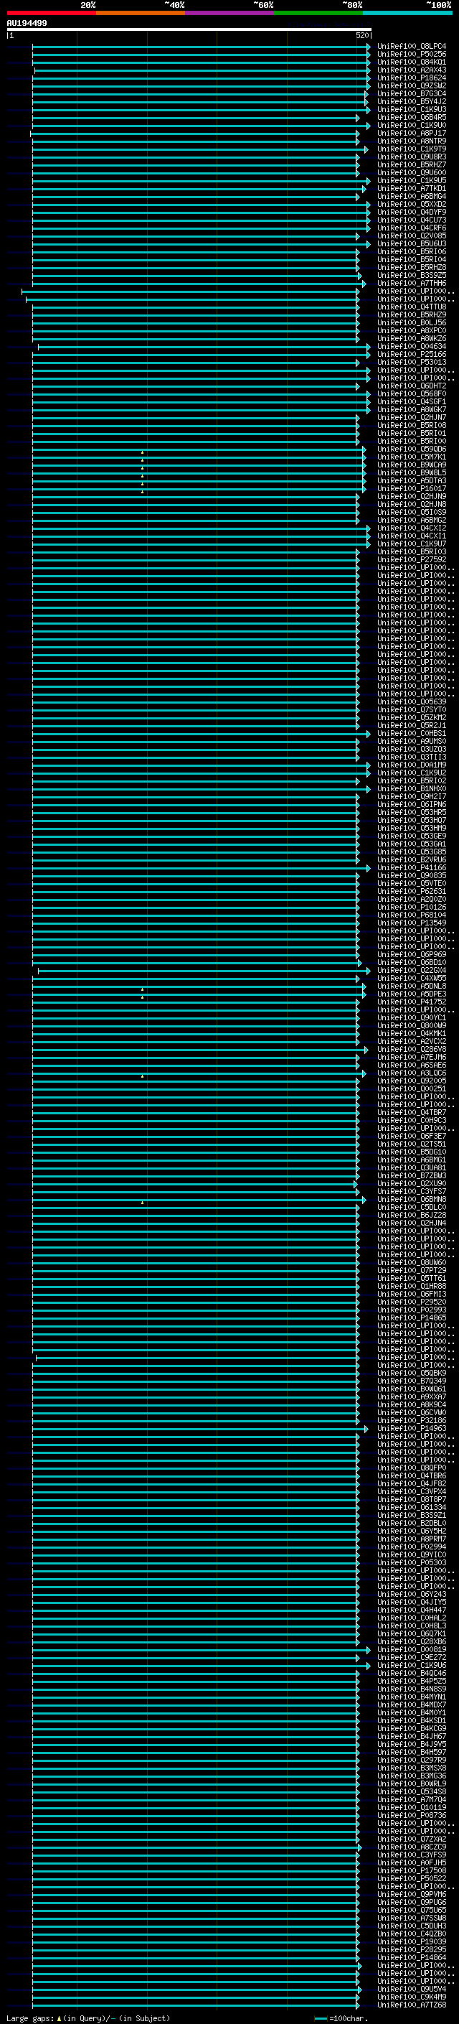Click the =100char. scale legend

pyautogui.click(x=341, y=2018)
